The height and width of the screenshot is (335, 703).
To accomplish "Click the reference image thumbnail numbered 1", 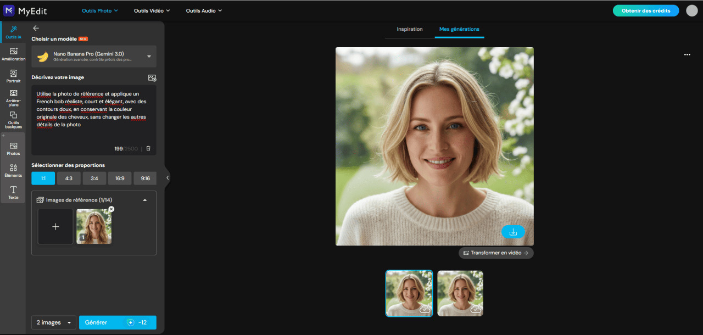I will click(94, 226).
